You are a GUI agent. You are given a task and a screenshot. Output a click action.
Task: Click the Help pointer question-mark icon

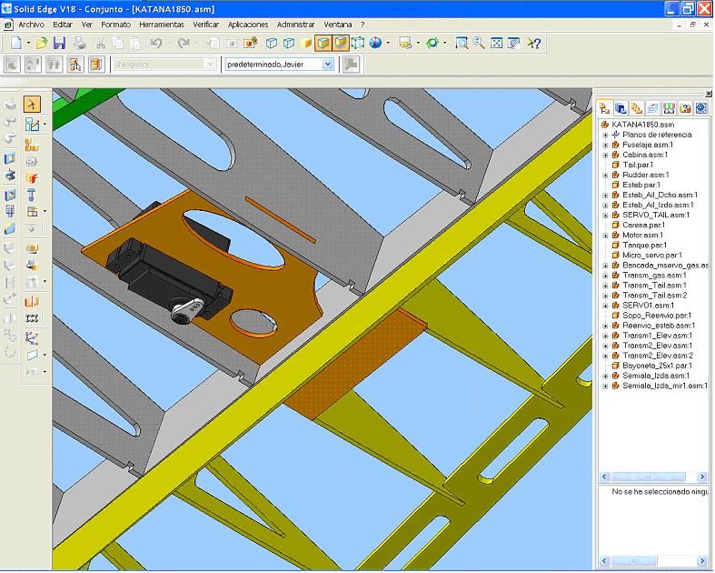(x=534, y=43)
